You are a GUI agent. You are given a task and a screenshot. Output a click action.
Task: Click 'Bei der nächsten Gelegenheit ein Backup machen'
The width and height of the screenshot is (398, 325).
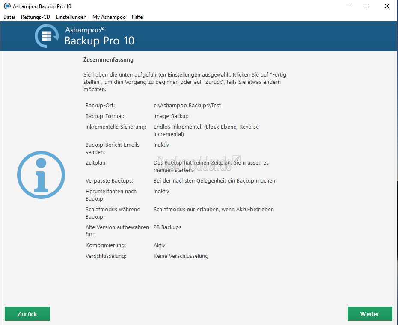pos(214,180)
